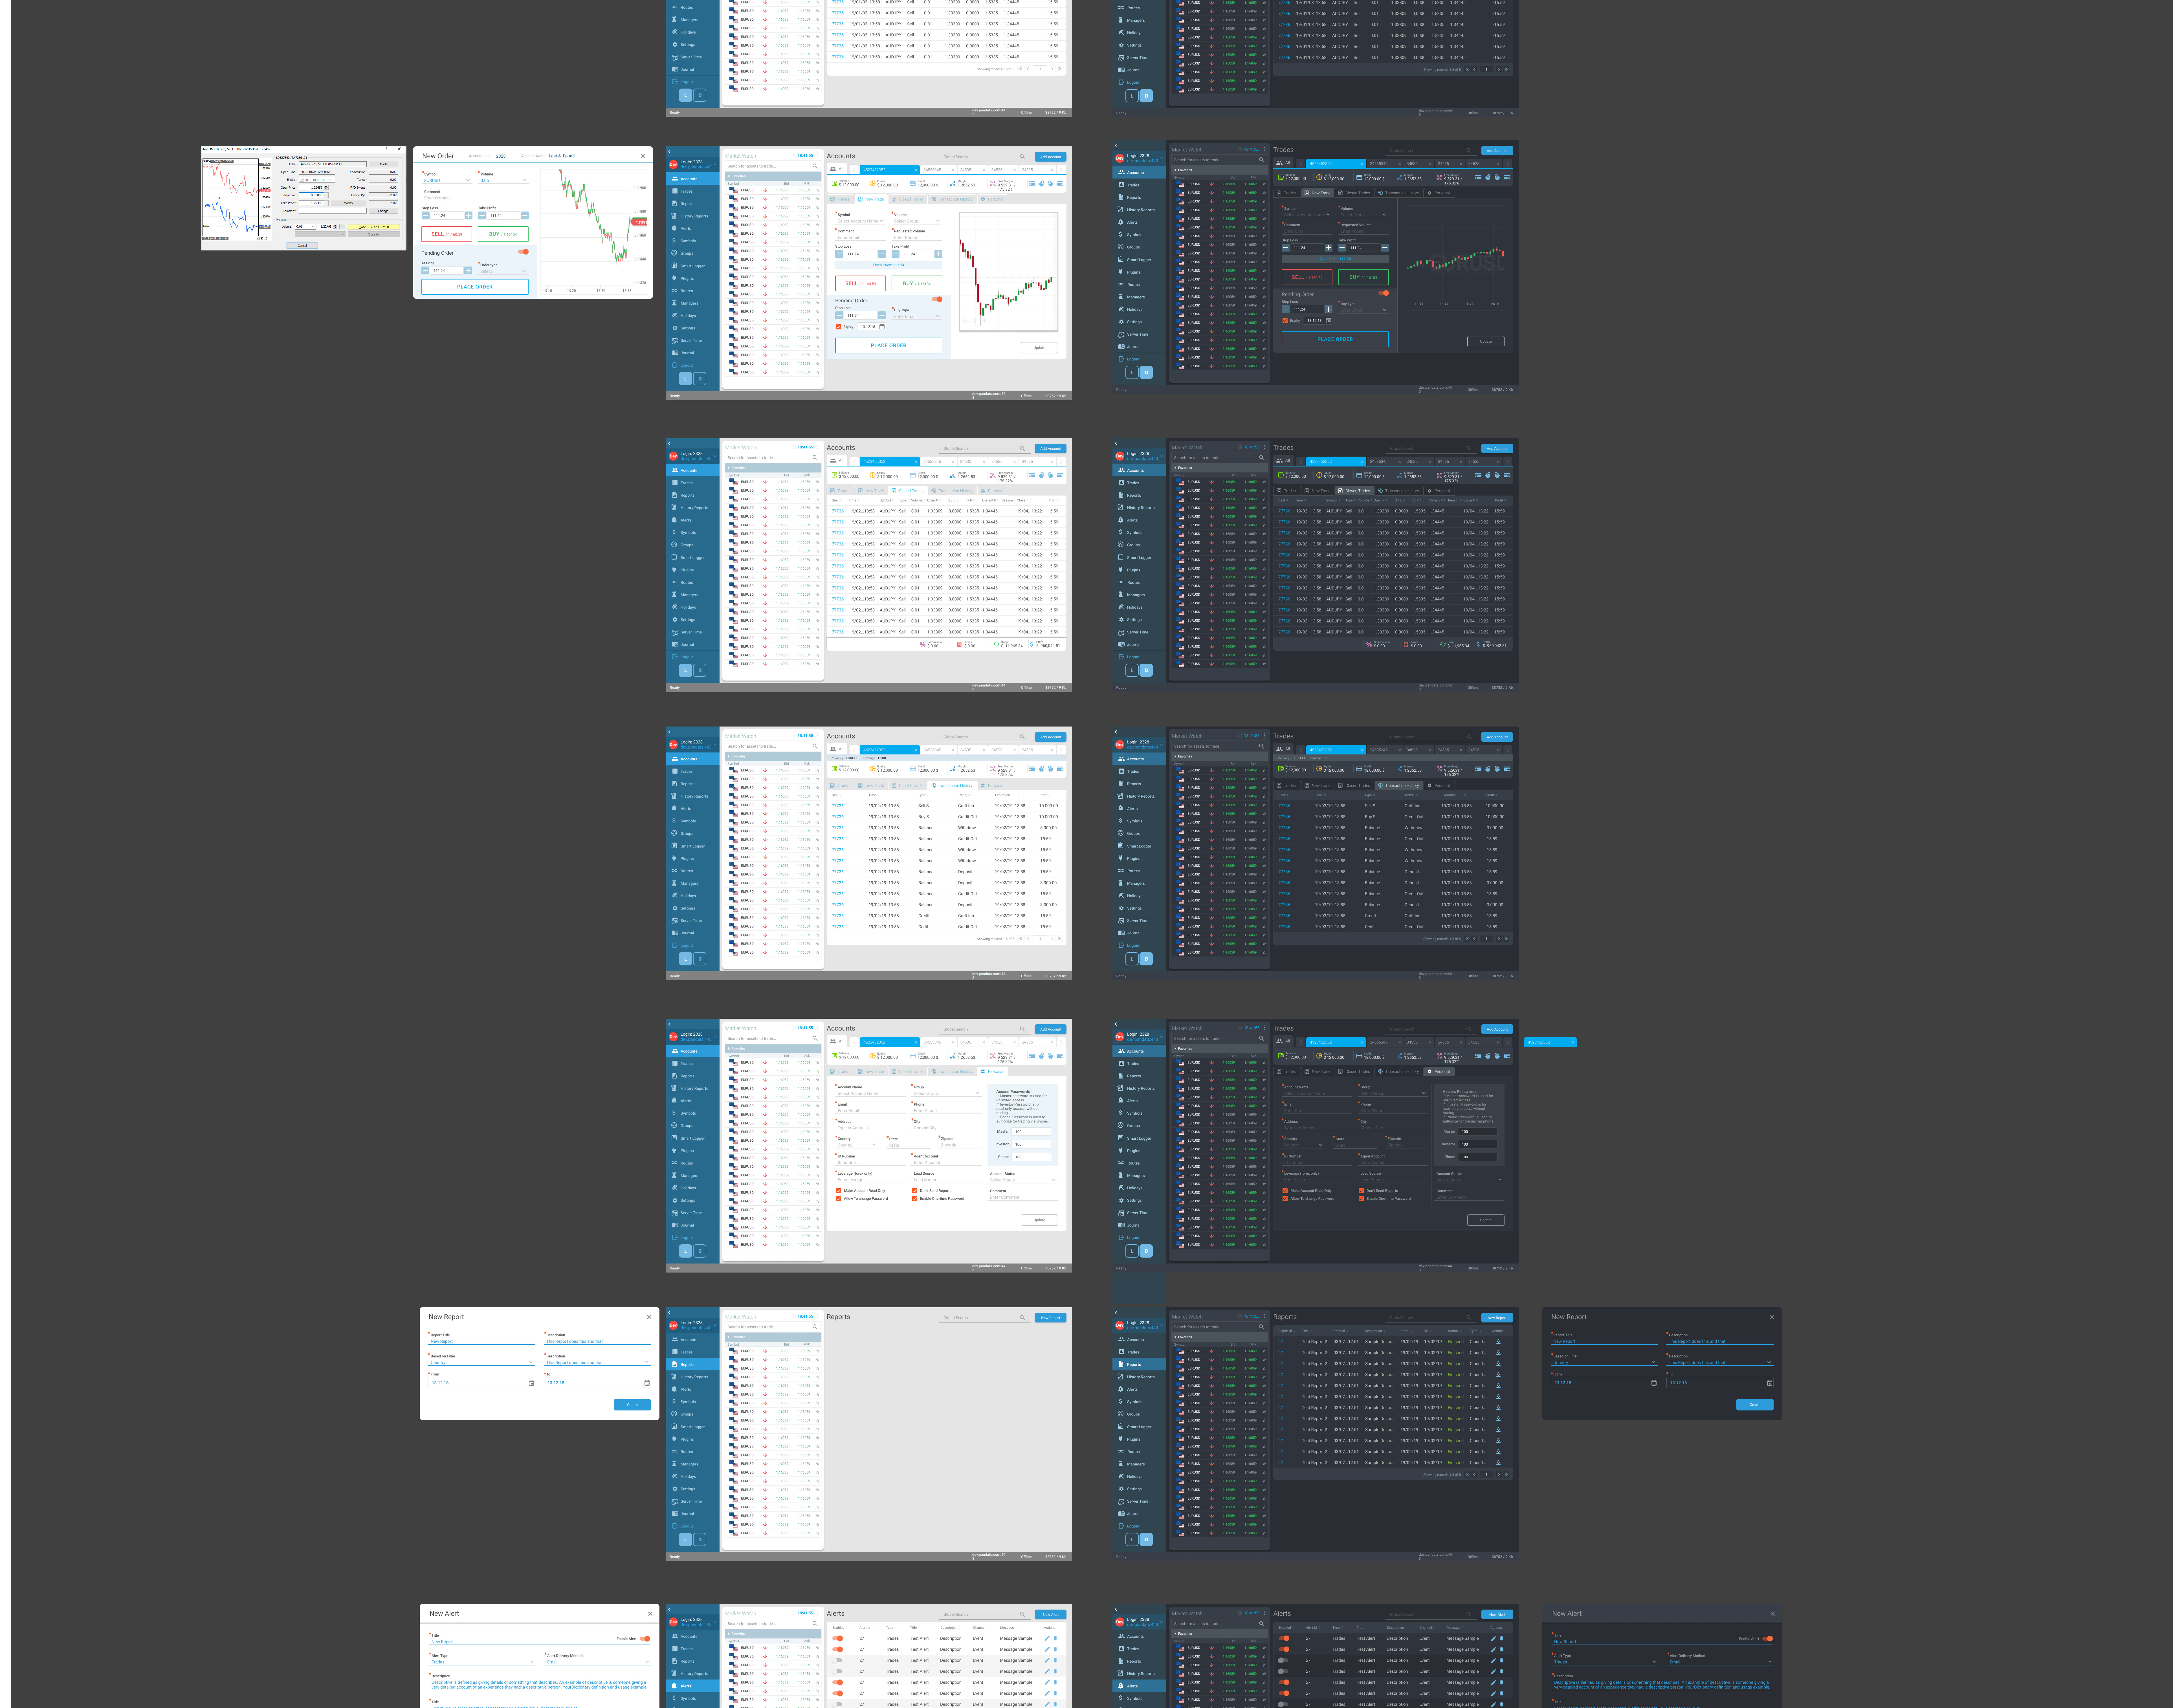Edit topmost alert in light Alerts table

click(x=1047, y=1638)
